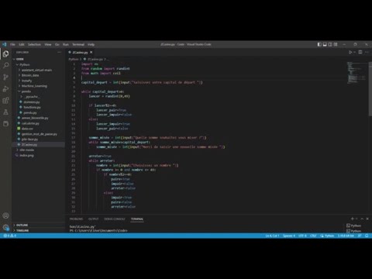The width and height of the screenshot is (372, 279).
Task: Open the Source Control view
Action: [5, 77]
